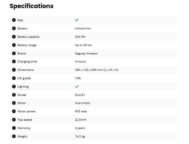Screen dimensions: 189x144
Task: Click the info icon beside App
Action: (14, 20)
